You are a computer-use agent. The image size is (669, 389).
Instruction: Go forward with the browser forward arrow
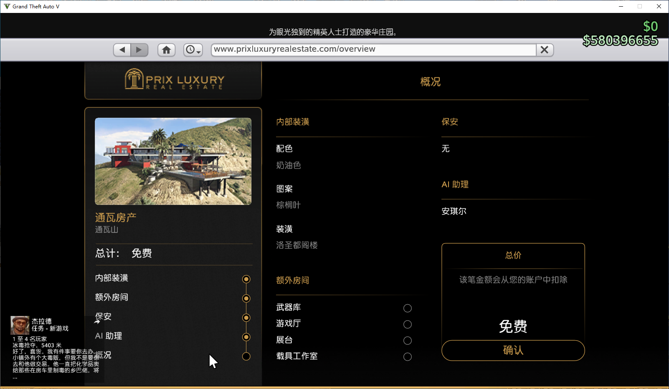coord(139,50)
